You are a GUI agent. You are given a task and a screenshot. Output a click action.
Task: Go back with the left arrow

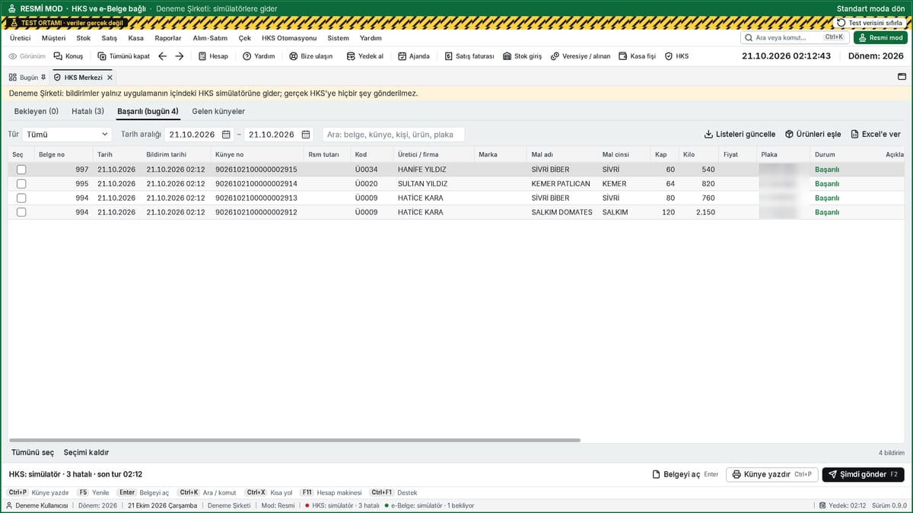pyautogui.click(x=162, y=56)
